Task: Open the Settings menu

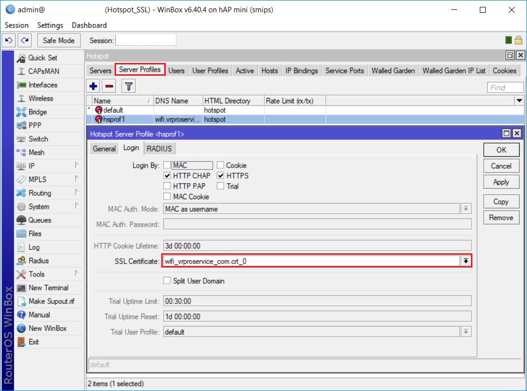Action: pyautogui.click(x=50, y=25)
